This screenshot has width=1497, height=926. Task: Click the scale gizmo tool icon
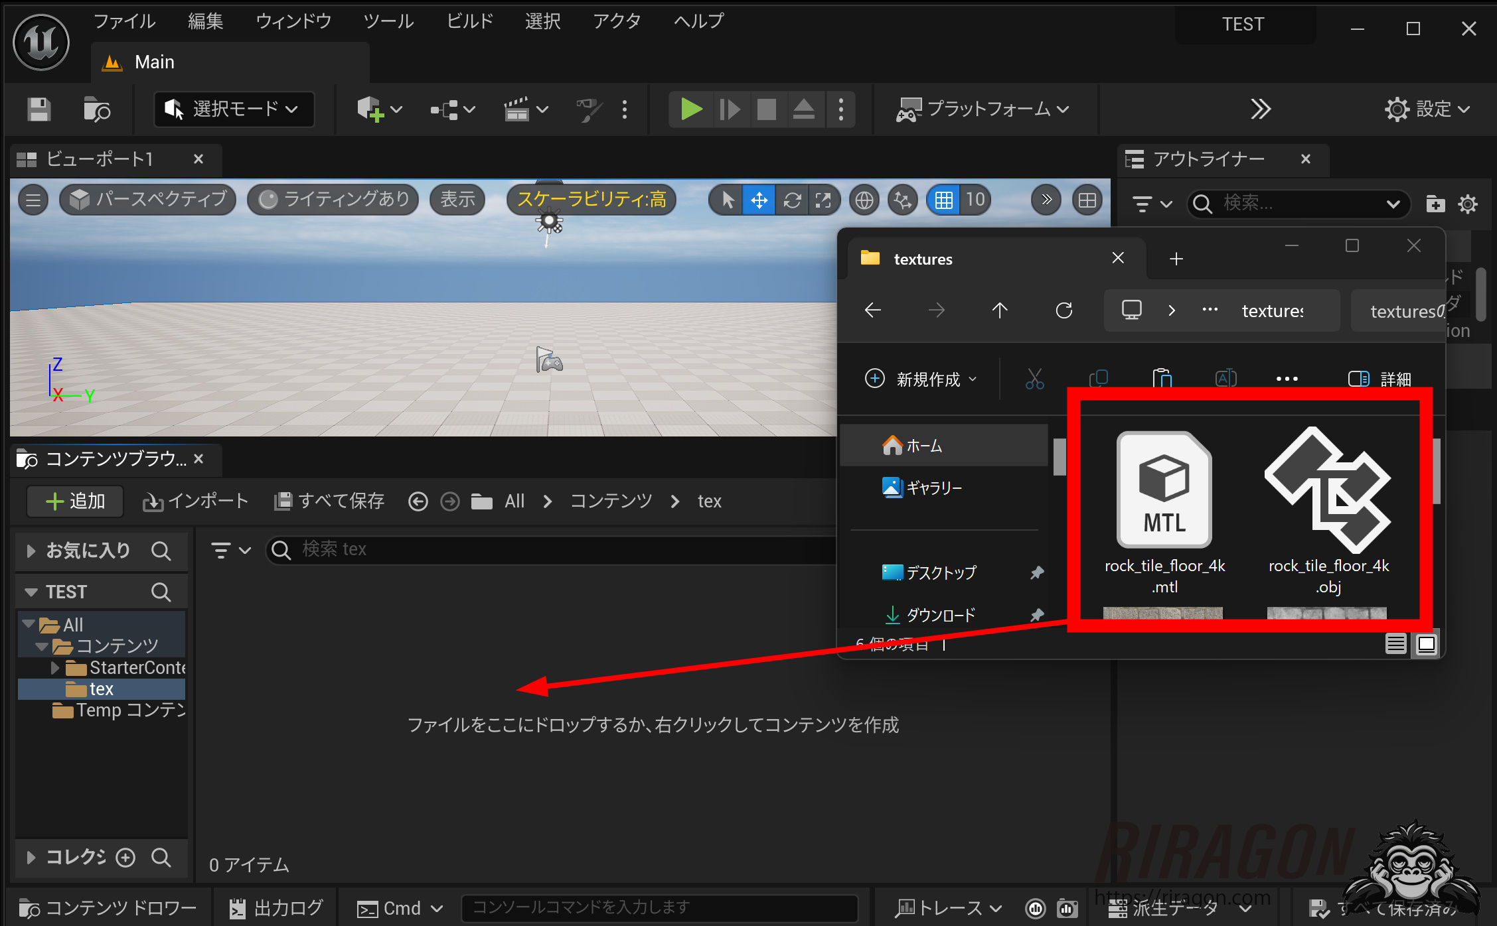(823, 200)
